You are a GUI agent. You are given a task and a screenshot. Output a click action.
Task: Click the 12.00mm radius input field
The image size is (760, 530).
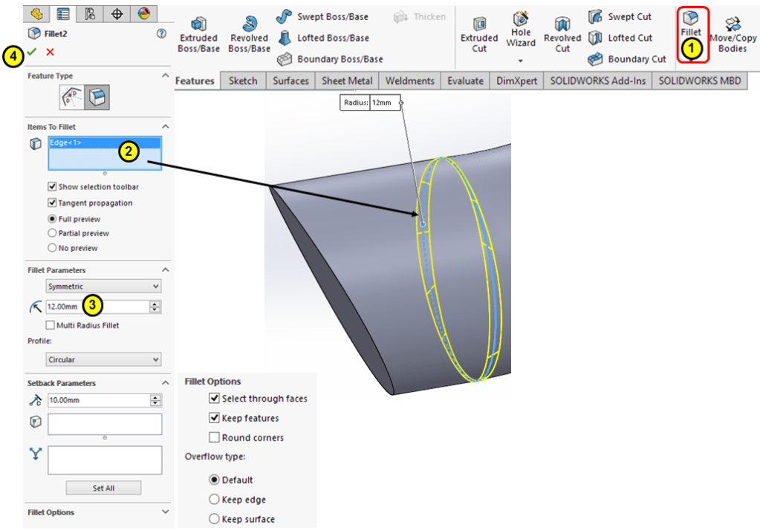click(97, 307)
